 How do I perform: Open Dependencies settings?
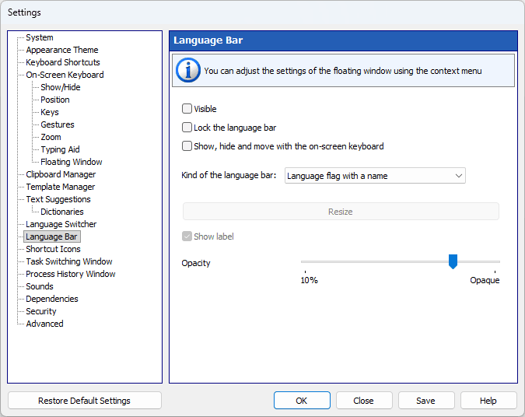click(52, 299)
